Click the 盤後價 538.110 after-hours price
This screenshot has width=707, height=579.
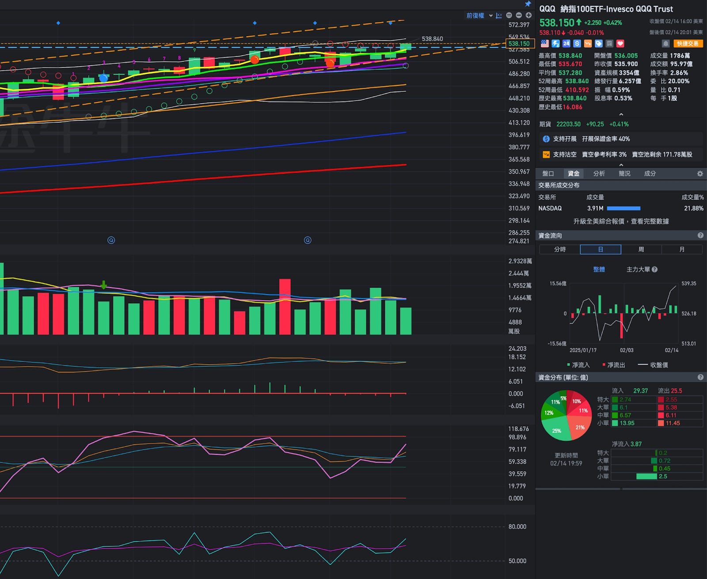[550, 33]
